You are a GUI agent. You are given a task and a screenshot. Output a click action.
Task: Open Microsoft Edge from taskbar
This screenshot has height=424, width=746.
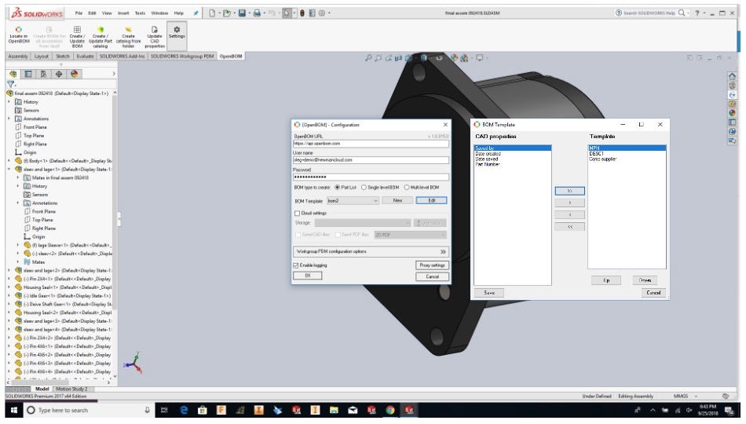coord(183,410)
